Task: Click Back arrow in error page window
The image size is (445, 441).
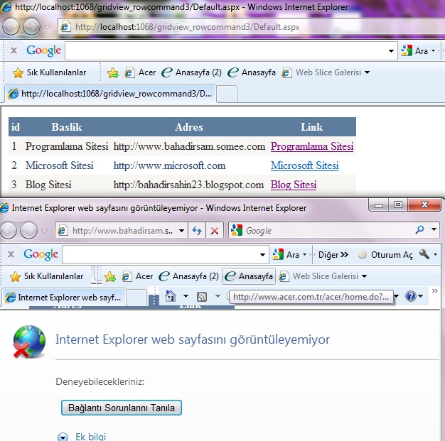Action: point(8,230)
